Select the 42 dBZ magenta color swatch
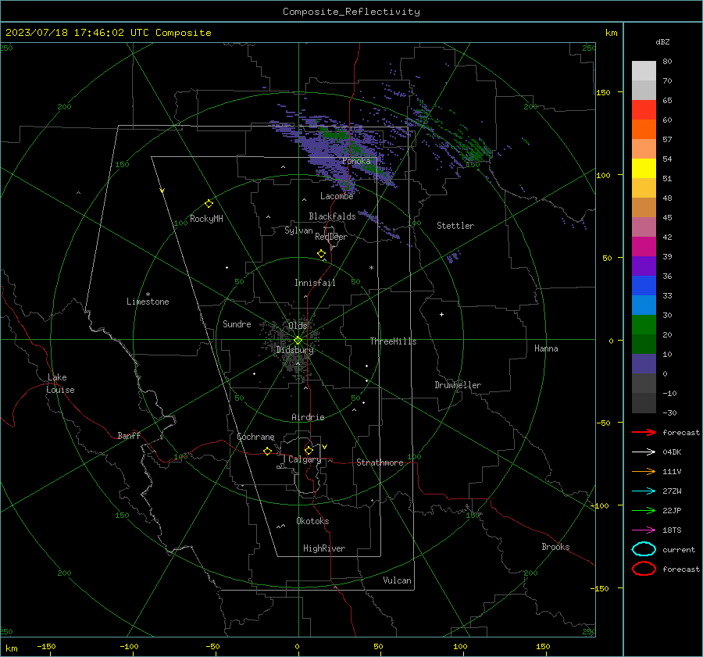This screenshot has height=657, width=703. click(x=644, y=246)
